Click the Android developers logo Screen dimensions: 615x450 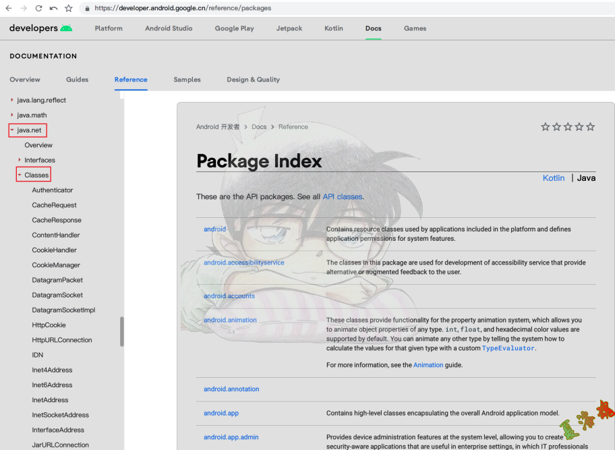pyautogui.click(x=40, y=28)
